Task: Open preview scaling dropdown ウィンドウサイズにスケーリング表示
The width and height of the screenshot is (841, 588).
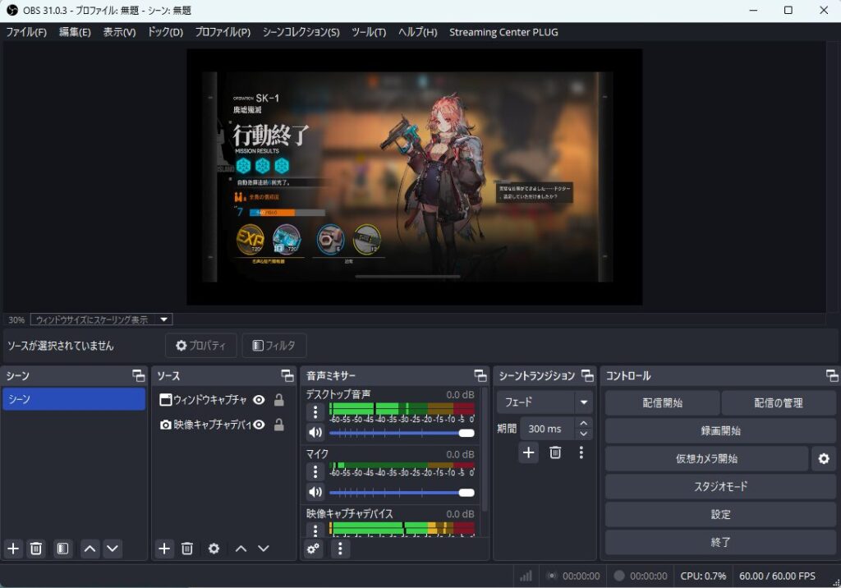Action: pos(101,319)
